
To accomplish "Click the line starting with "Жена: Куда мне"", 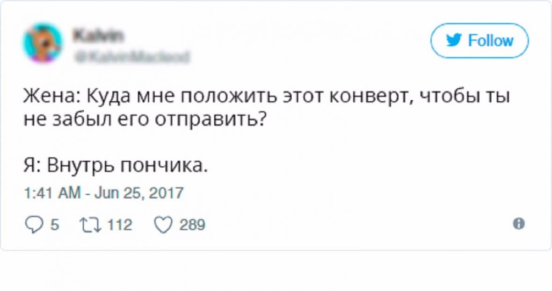I will pos(267,97).
